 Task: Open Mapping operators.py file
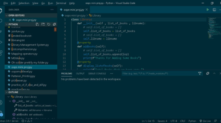coord(24,54)
